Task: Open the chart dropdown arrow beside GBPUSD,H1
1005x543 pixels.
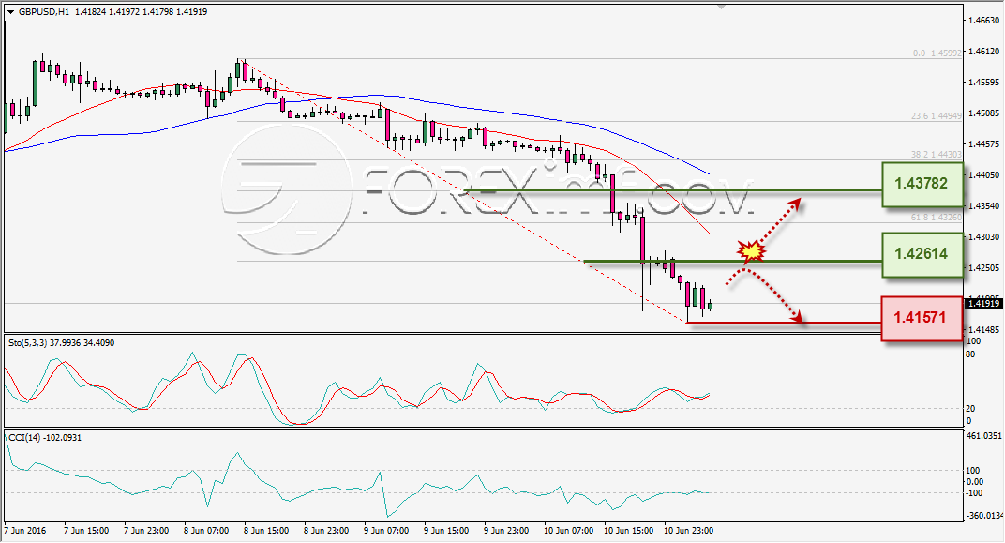Action: [x=10, y=12]
